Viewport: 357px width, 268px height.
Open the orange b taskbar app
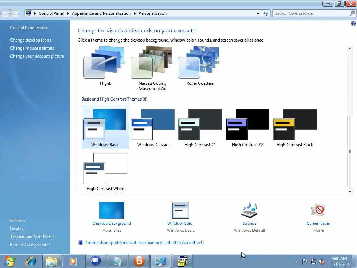pyautogui.click(x=139, y=261)
